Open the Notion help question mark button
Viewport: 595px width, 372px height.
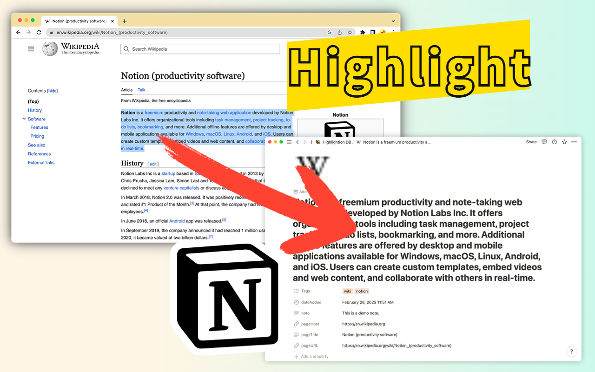point(572,352)
